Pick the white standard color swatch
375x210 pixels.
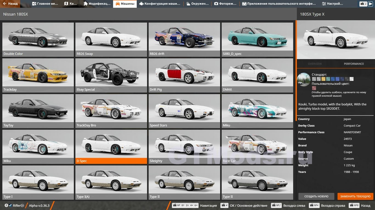pos(351,79)
